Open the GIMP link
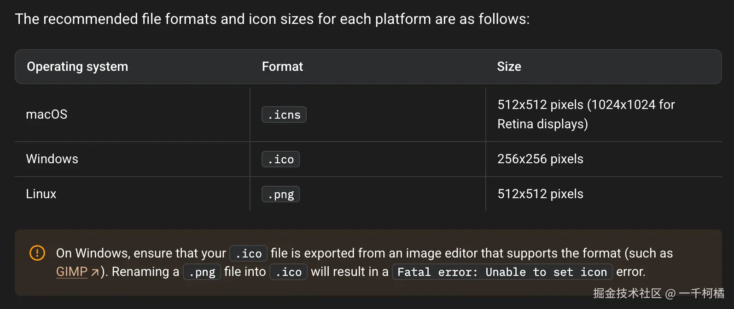The width and height of the screenshot is (734, 309). [x=72, y=272]
